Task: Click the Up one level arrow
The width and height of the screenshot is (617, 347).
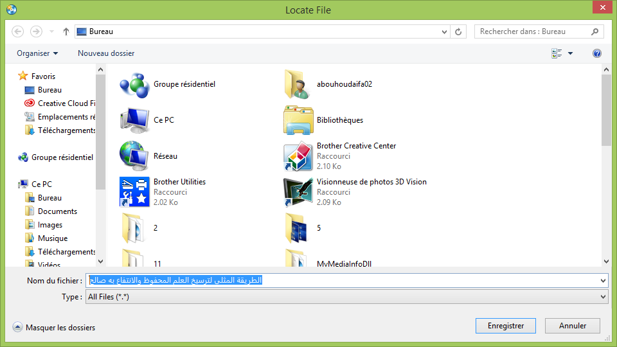Action: click(x=66, y=31)
